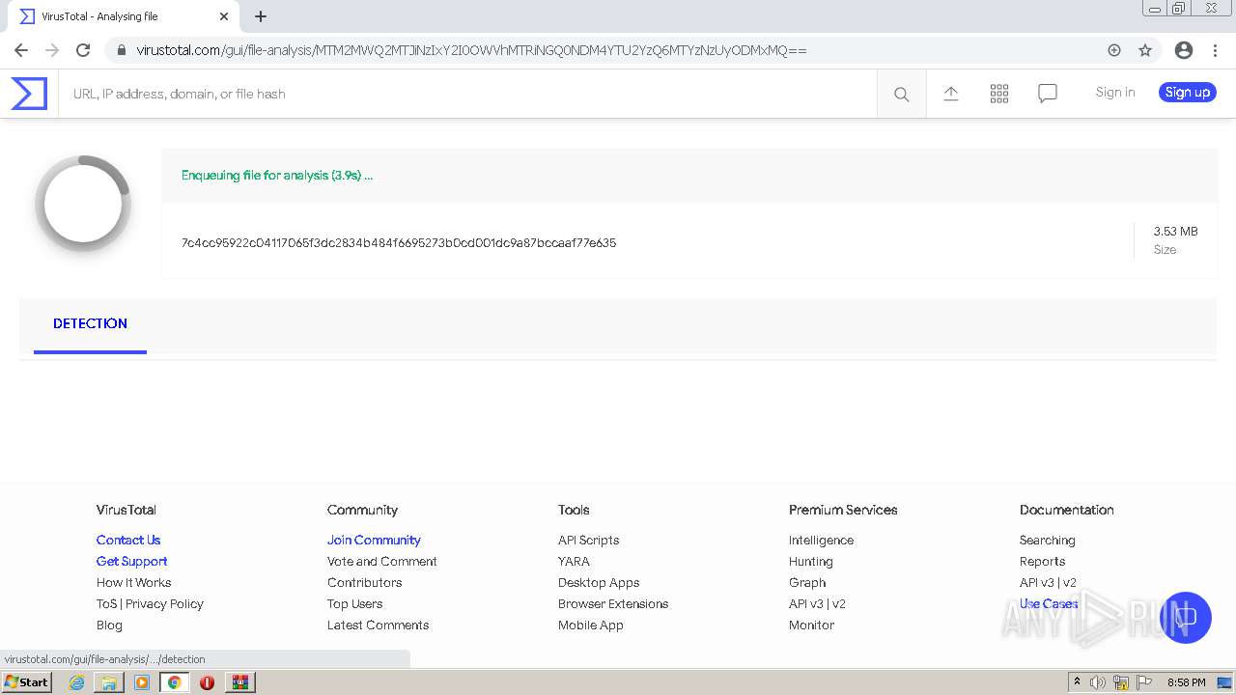Open Vote and Comment link
Image resolution: width=1236 pixels, height=695 pixels.
click(381, 561)
